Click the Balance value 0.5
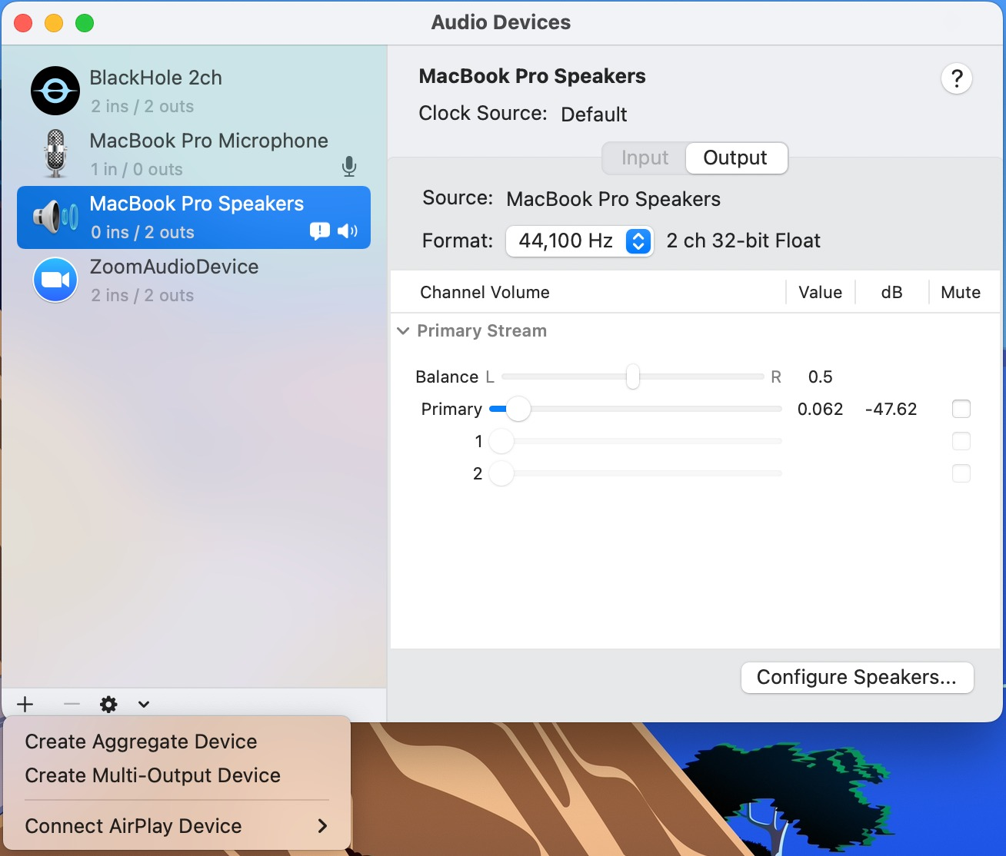Screen dimensions: 1006x856 tap(820, 377)
